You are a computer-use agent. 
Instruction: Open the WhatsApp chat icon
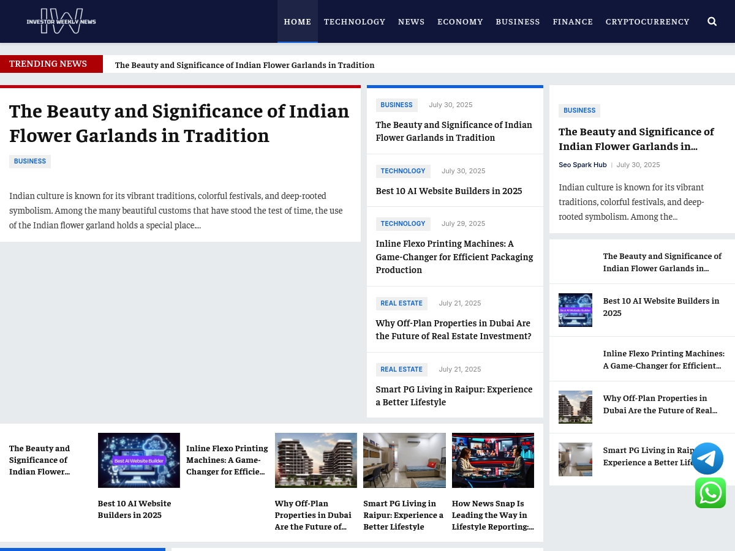710,493
